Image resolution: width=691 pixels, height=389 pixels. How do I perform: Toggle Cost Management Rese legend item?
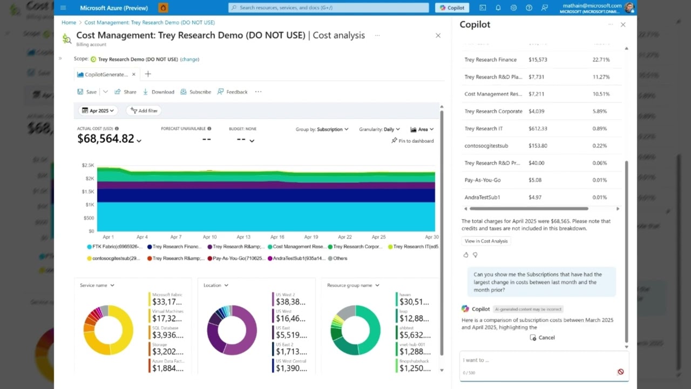pyautogui.click(x=296, y=246)
